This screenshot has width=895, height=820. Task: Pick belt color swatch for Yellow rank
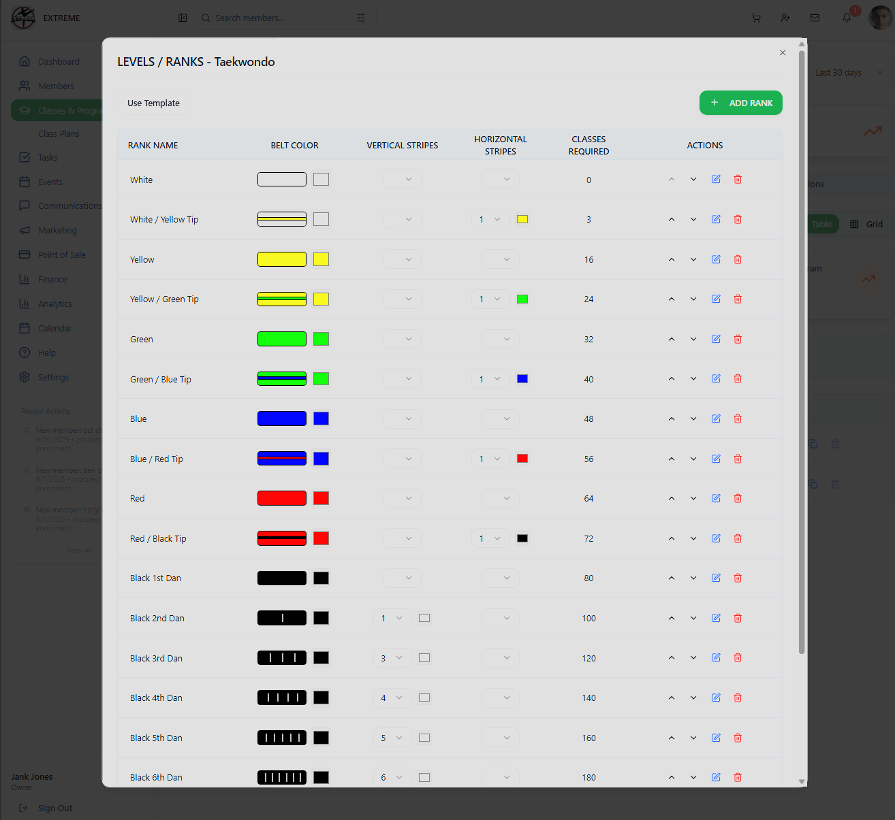(x=321, y=259)
